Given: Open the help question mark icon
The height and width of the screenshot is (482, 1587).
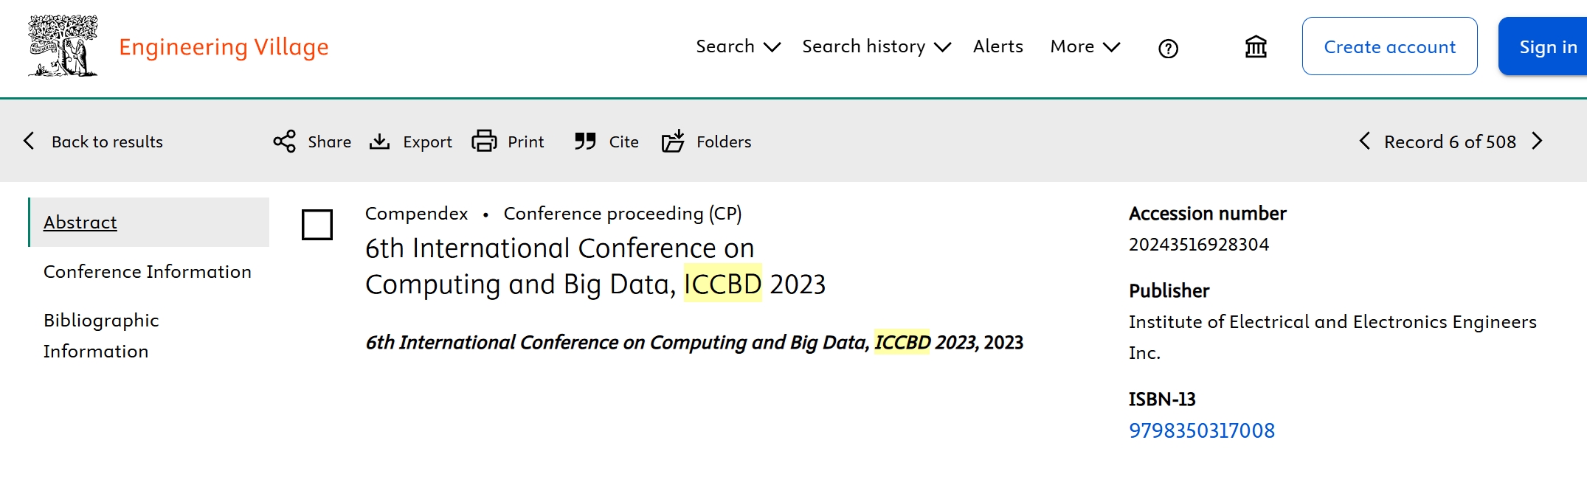Looking at the screenshot, I should [x=1168, y=49].
